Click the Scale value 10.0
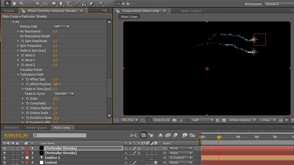The image size is (294, 165). point(56,99)
